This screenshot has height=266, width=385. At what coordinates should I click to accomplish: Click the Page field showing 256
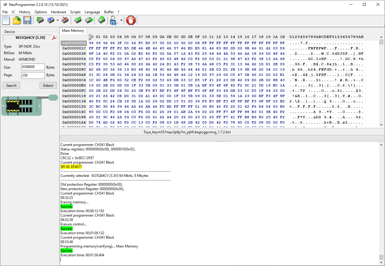pyautogui.click(x=33, y=75)
